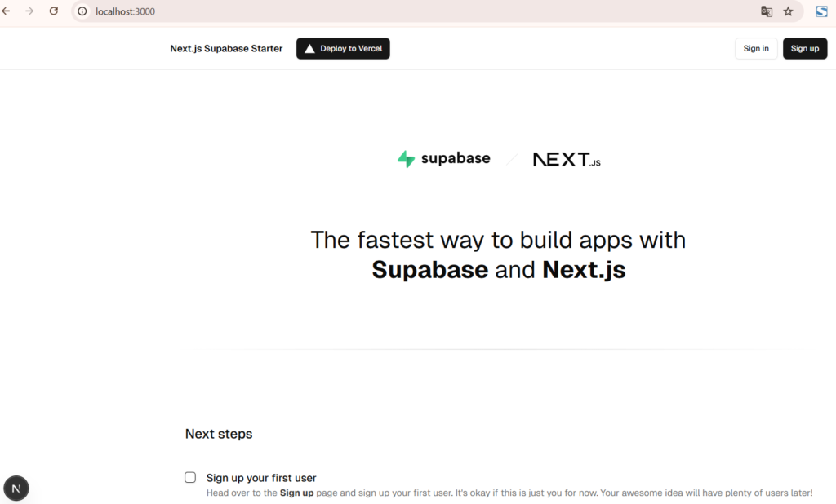The image size is (836, 504).
Task: Click the 'Sign up your first user' label
Action: coord(261,478)
